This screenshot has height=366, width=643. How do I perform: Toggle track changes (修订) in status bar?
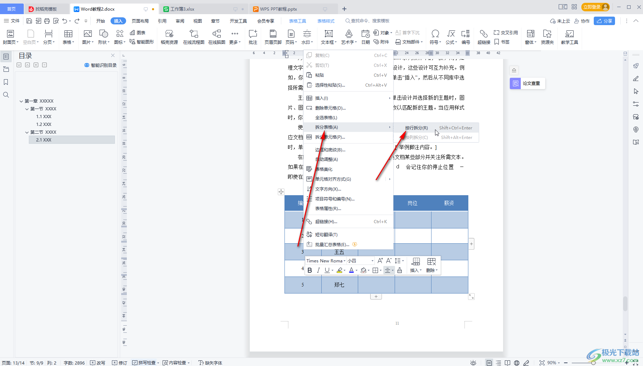point(119,363)
